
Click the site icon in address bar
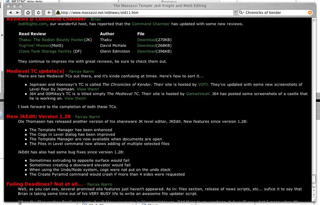[x=58, y=12]
